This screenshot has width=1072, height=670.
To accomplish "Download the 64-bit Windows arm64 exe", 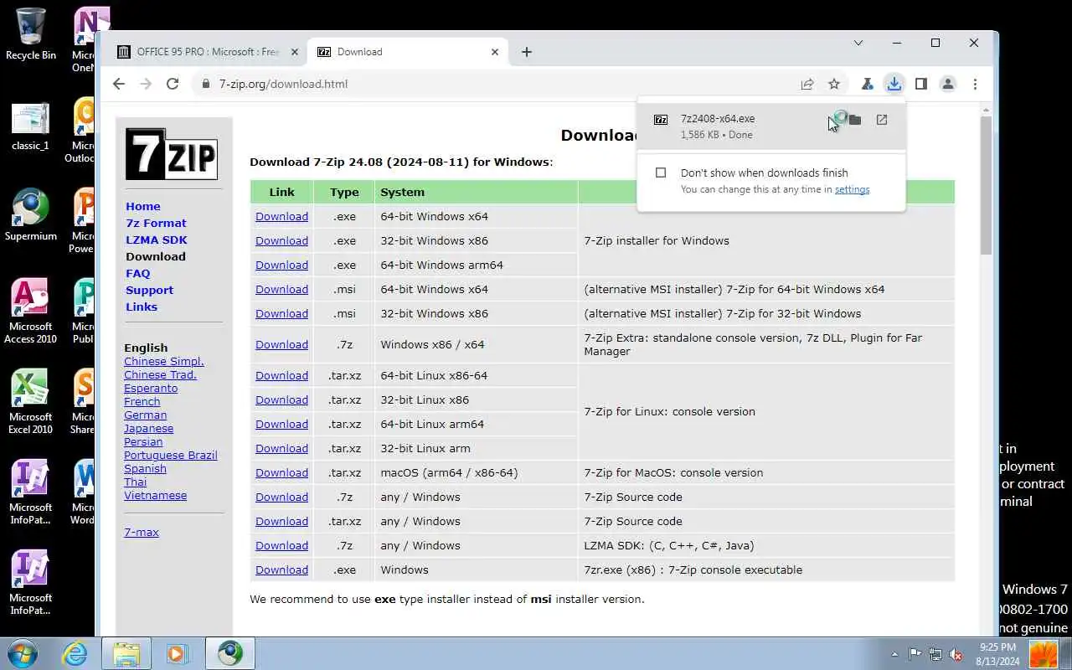I will click(x=281, y=265).
